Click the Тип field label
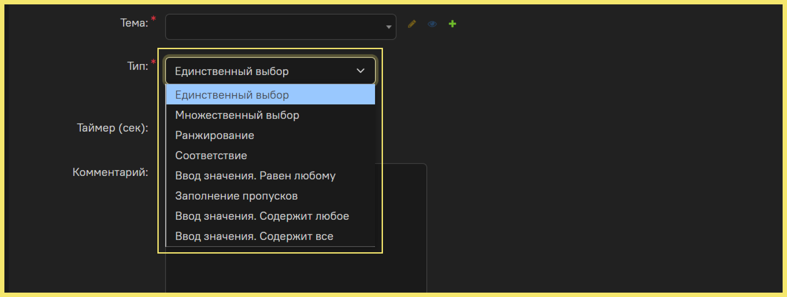The image size is (787, 297). 138,66
